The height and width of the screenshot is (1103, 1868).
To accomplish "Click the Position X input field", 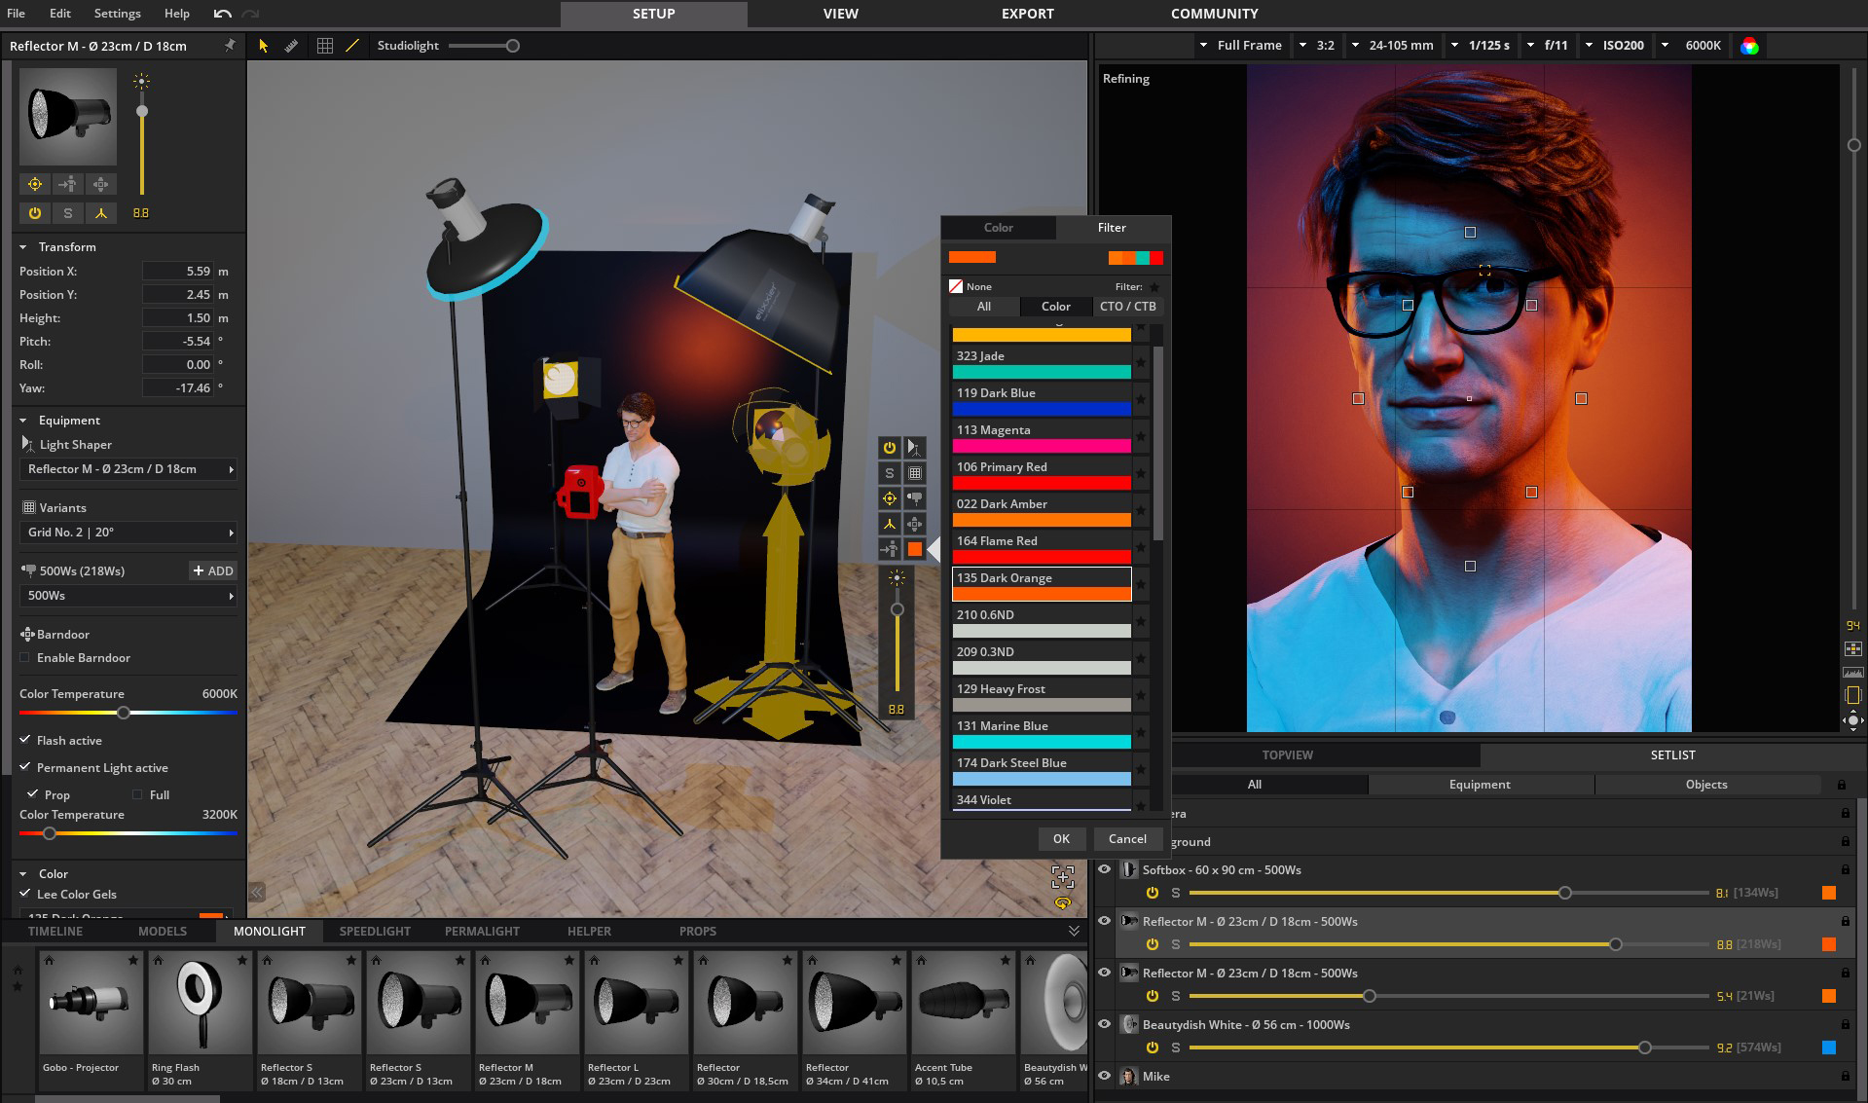I will pos(178,272).
